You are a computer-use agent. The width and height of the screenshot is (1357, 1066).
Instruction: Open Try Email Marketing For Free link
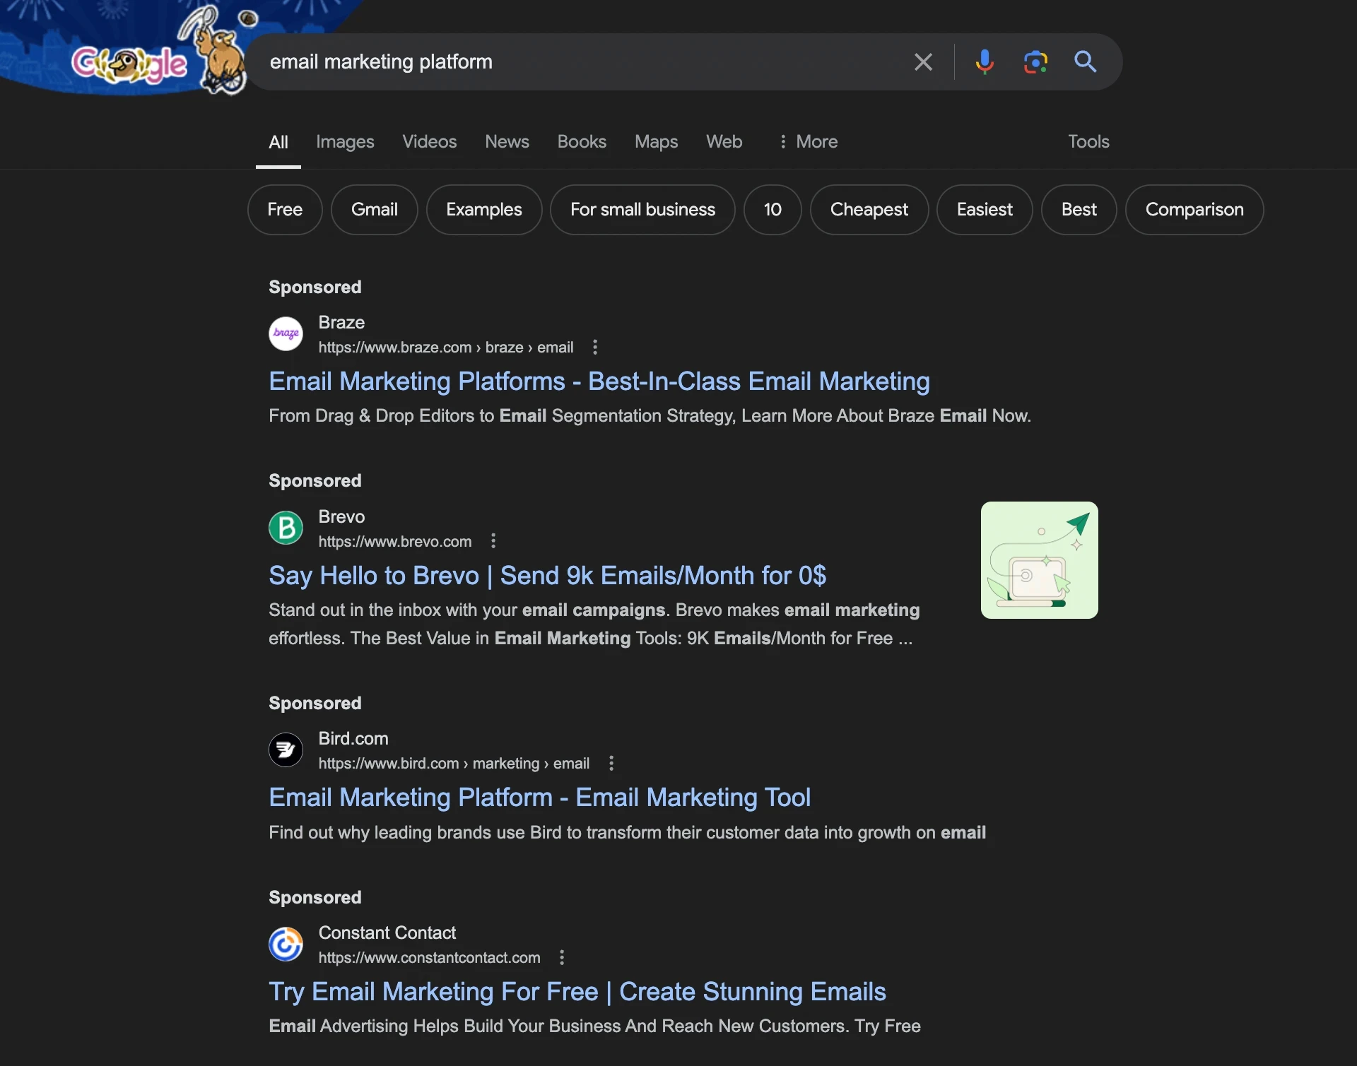[x=577, y=992]
